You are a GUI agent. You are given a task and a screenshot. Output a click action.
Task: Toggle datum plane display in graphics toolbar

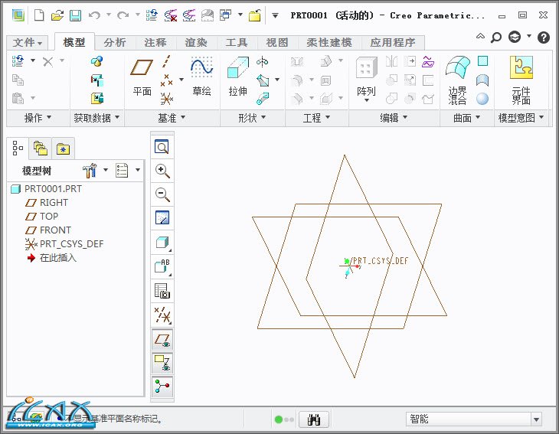pos(162,338)
